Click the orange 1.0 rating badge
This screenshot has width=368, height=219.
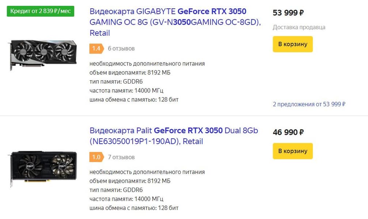(x=96, y=157)
